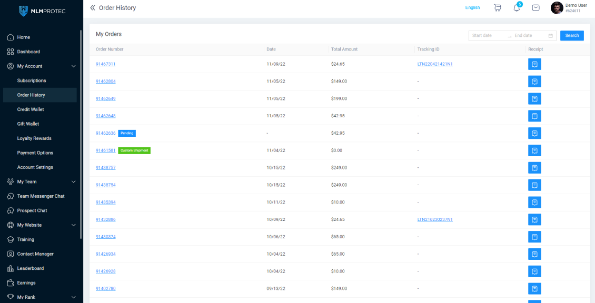Expand the My Rank menu

pyautogui.click(x=73, y=297)
